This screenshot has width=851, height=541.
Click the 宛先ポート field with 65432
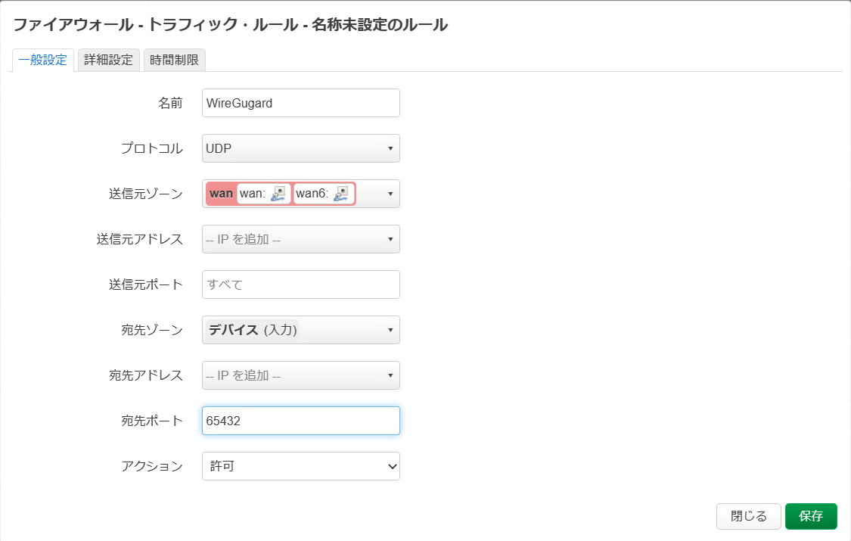[300, 421]
